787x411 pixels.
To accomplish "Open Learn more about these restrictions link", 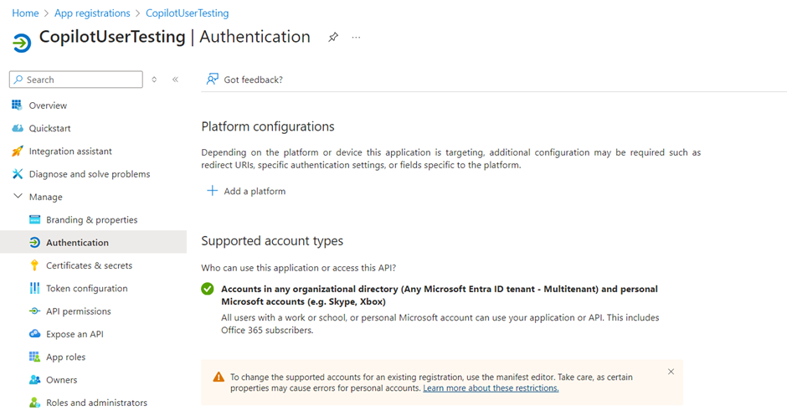I will pyautogui.click(x=491, y=388).
